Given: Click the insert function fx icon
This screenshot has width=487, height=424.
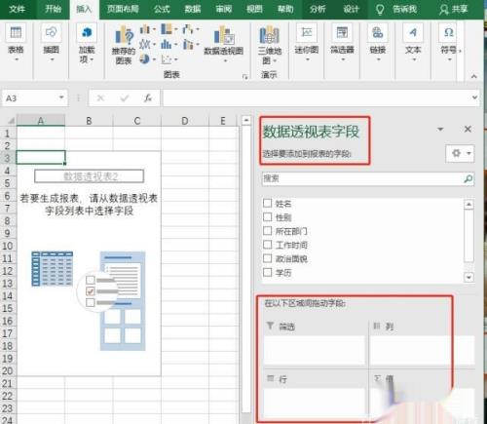Looking at the screenshot, I should (x=148, y=97).
